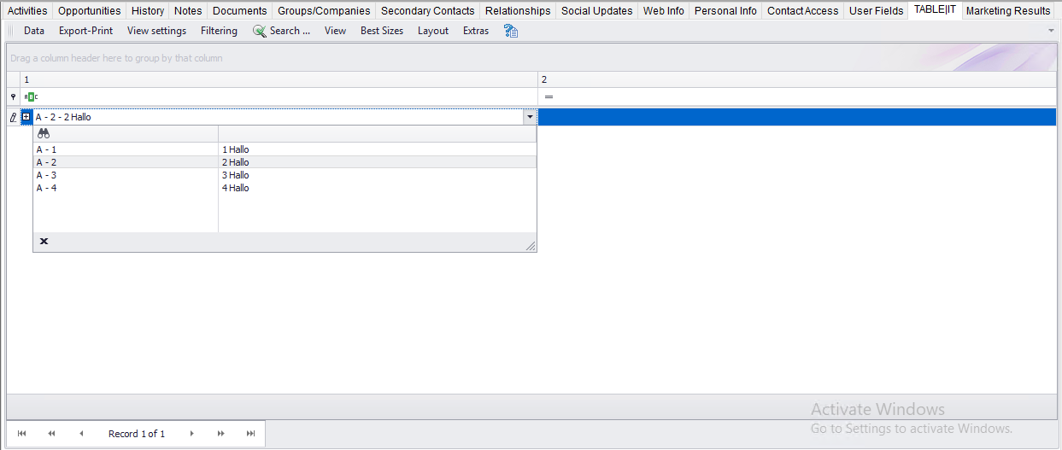Click the lookup popup resize grip
Screen dimensions: 1062x450
click(531, 246)
